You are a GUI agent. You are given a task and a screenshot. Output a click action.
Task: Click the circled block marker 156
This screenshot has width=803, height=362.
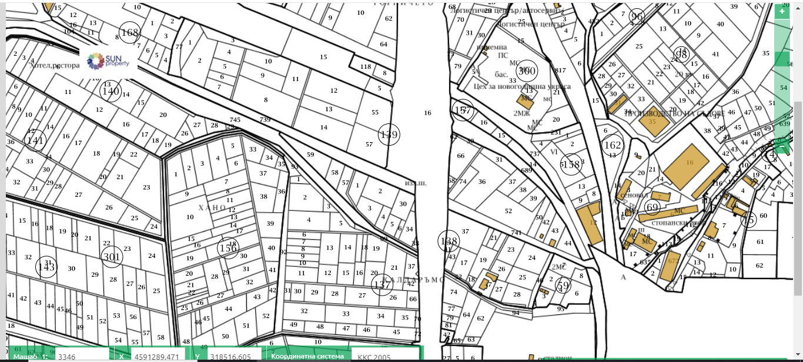coord(228,248)
